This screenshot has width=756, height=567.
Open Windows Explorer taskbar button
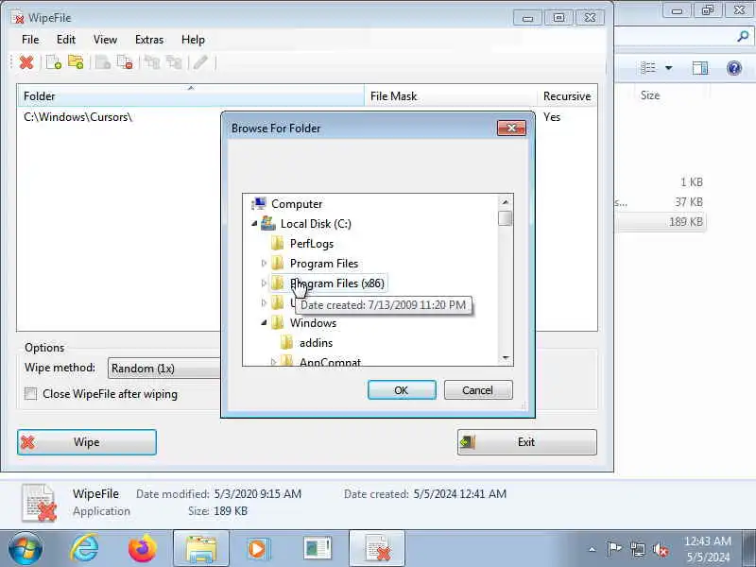[x=201, y=549]
